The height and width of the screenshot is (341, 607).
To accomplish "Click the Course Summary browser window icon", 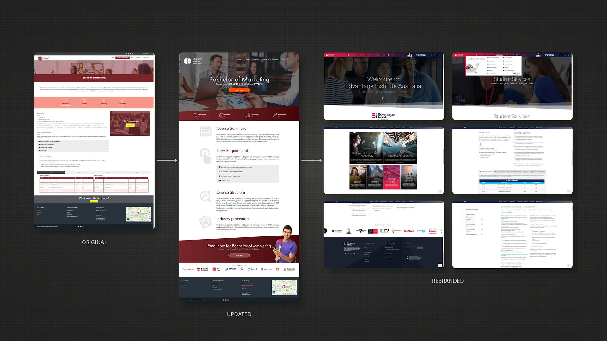I will pyautogui.click(x=205, y=131).
